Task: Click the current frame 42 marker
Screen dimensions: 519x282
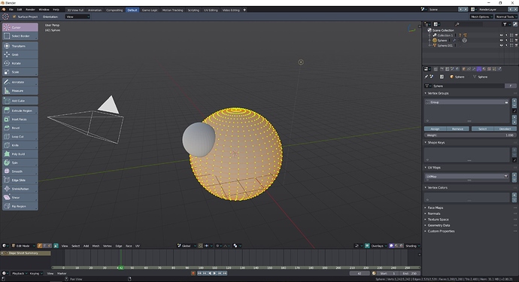Action: point(120,268)
